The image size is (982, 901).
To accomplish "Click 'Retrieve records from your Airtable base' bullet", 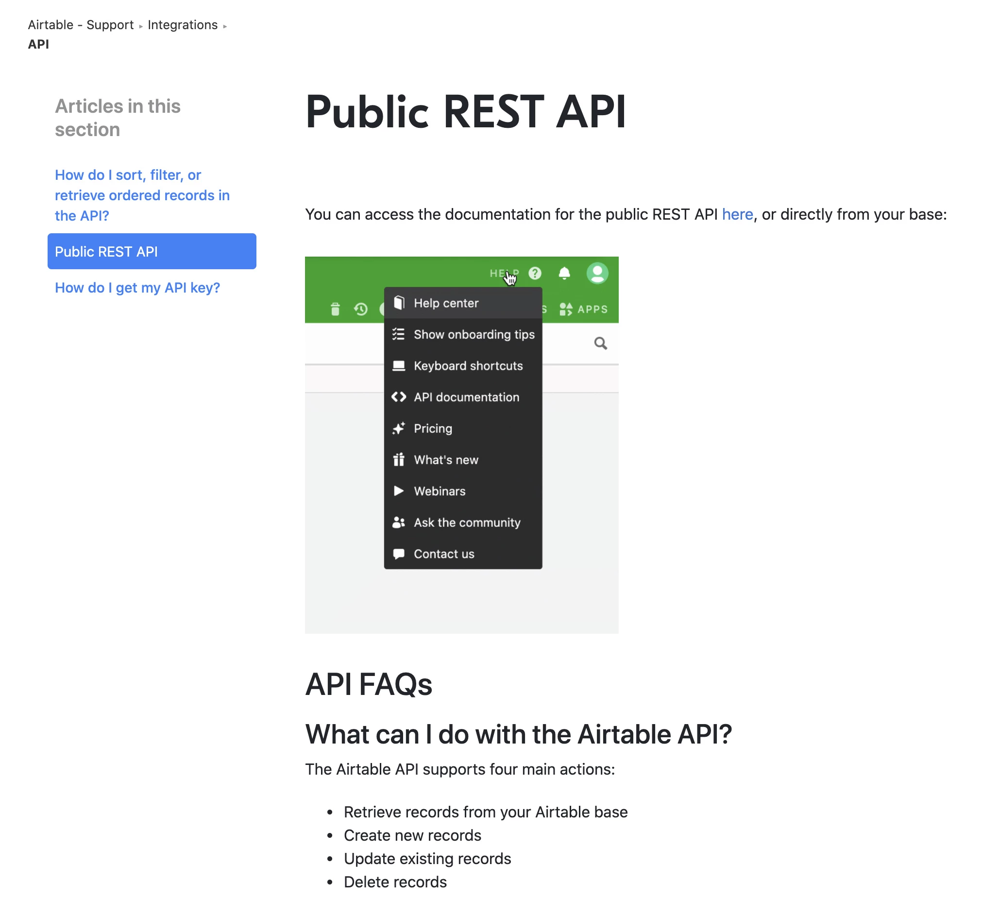I will tap(486, 812).
